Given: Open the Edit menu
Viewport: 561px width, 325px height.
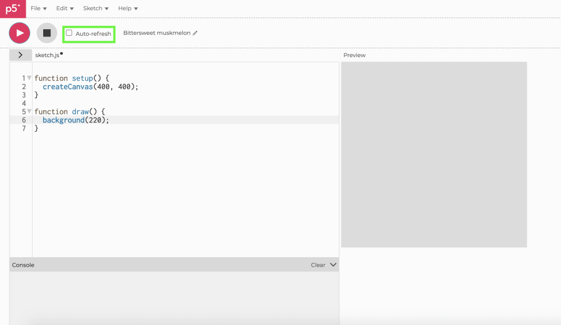Looking at the screenshot, I should coord(65,8).
